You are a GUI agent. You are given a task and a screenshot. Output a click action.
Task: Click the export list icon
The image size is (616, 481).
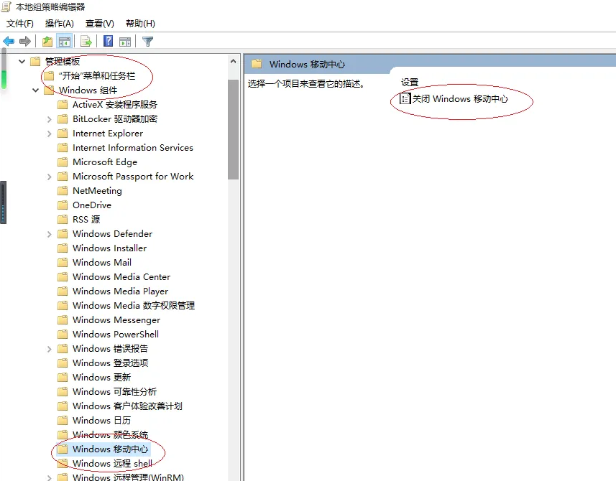pyautogui.click(x=86, y=41)
